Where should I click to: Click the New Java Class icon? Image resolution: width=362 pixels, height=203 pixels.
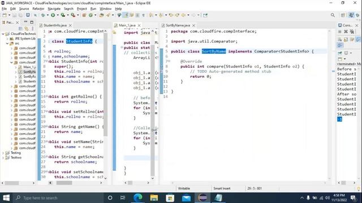point(90,15)
